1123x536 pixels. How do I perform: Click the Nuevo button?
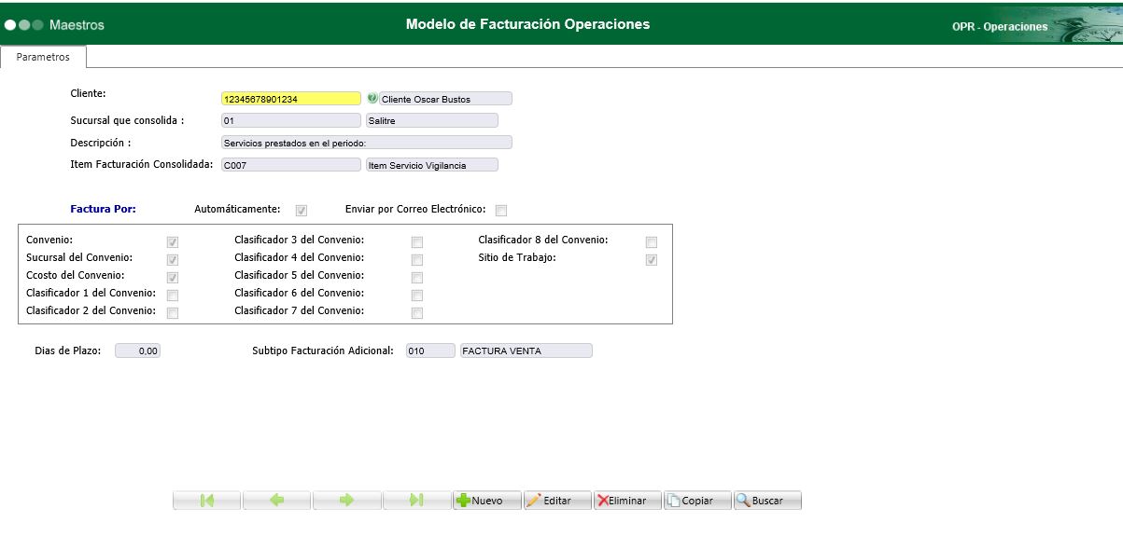(x=487, y=501)
